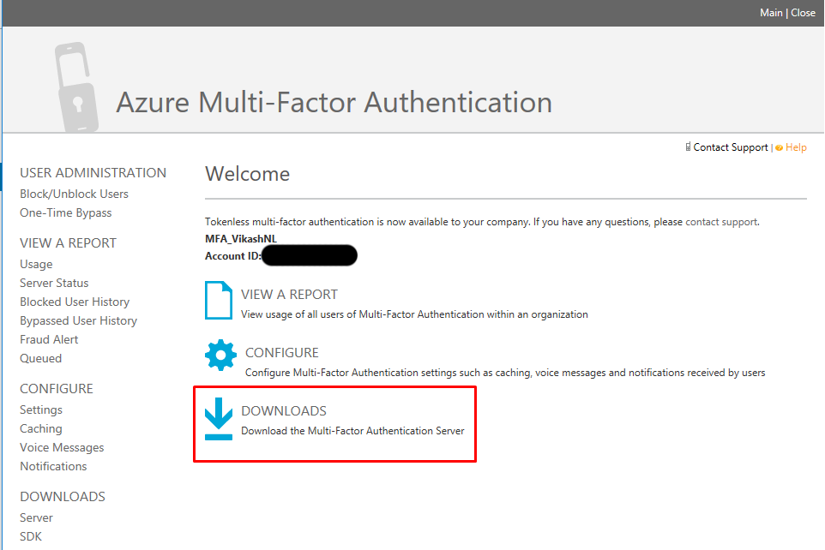Click 'Configure Multi-Factor Authentication settings' description

click(x=505, y=373)
